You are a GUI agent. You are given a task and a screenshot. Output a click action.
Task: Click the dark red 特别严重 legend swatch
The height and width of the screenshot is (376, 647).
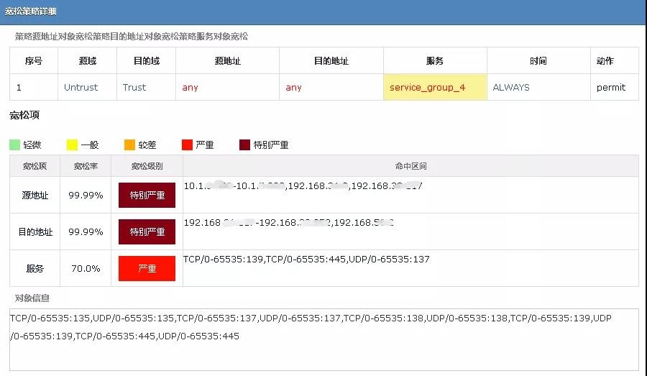click(245, 145)
